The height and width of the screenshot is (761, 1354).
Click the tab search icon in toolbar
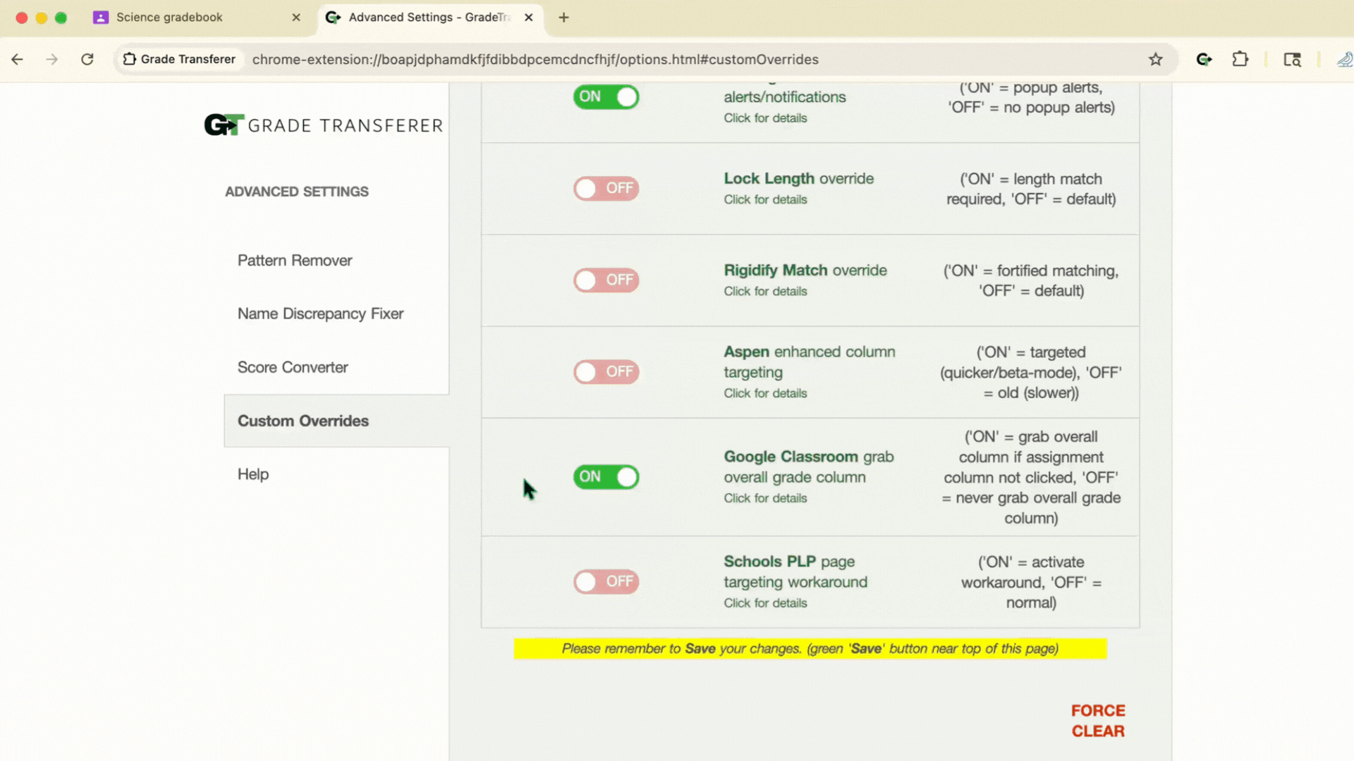(1292, 59)
